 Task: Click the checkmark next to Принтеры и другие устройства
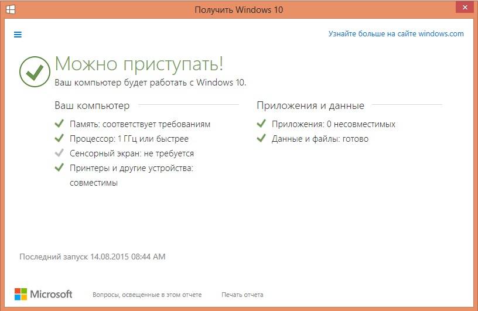pyautogui.click(x=59, y=168)
